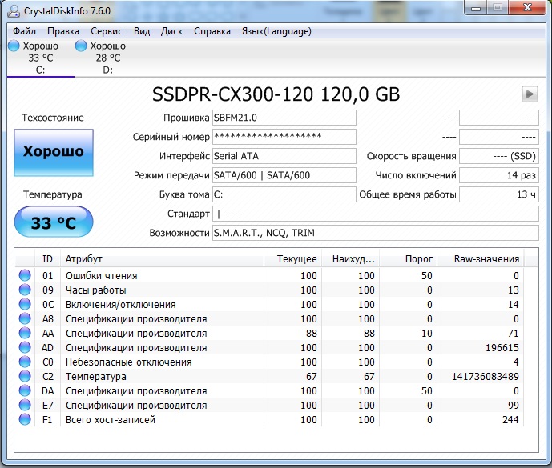The image size is (552, 468).
Task: Click the Техсостояние label
Action: [x=53, y=118]
